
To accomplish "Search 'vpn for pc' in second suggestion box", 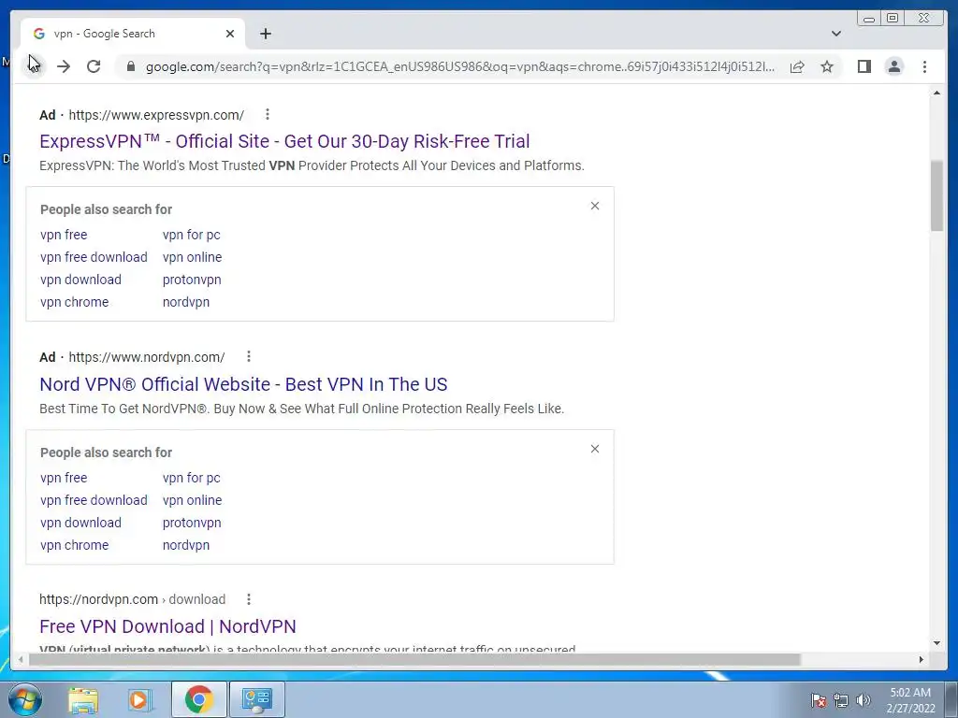I will pyautogui.click(x=191, y=478).
